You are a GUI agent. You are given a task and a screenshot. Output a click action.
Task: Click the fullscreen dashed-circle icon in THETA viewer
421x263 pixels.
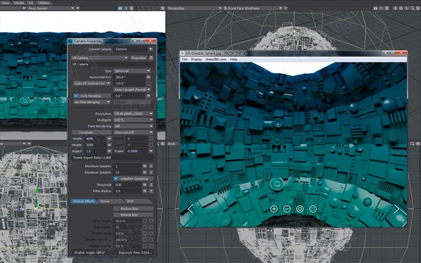pyautogui.click(x=313, y=209)
